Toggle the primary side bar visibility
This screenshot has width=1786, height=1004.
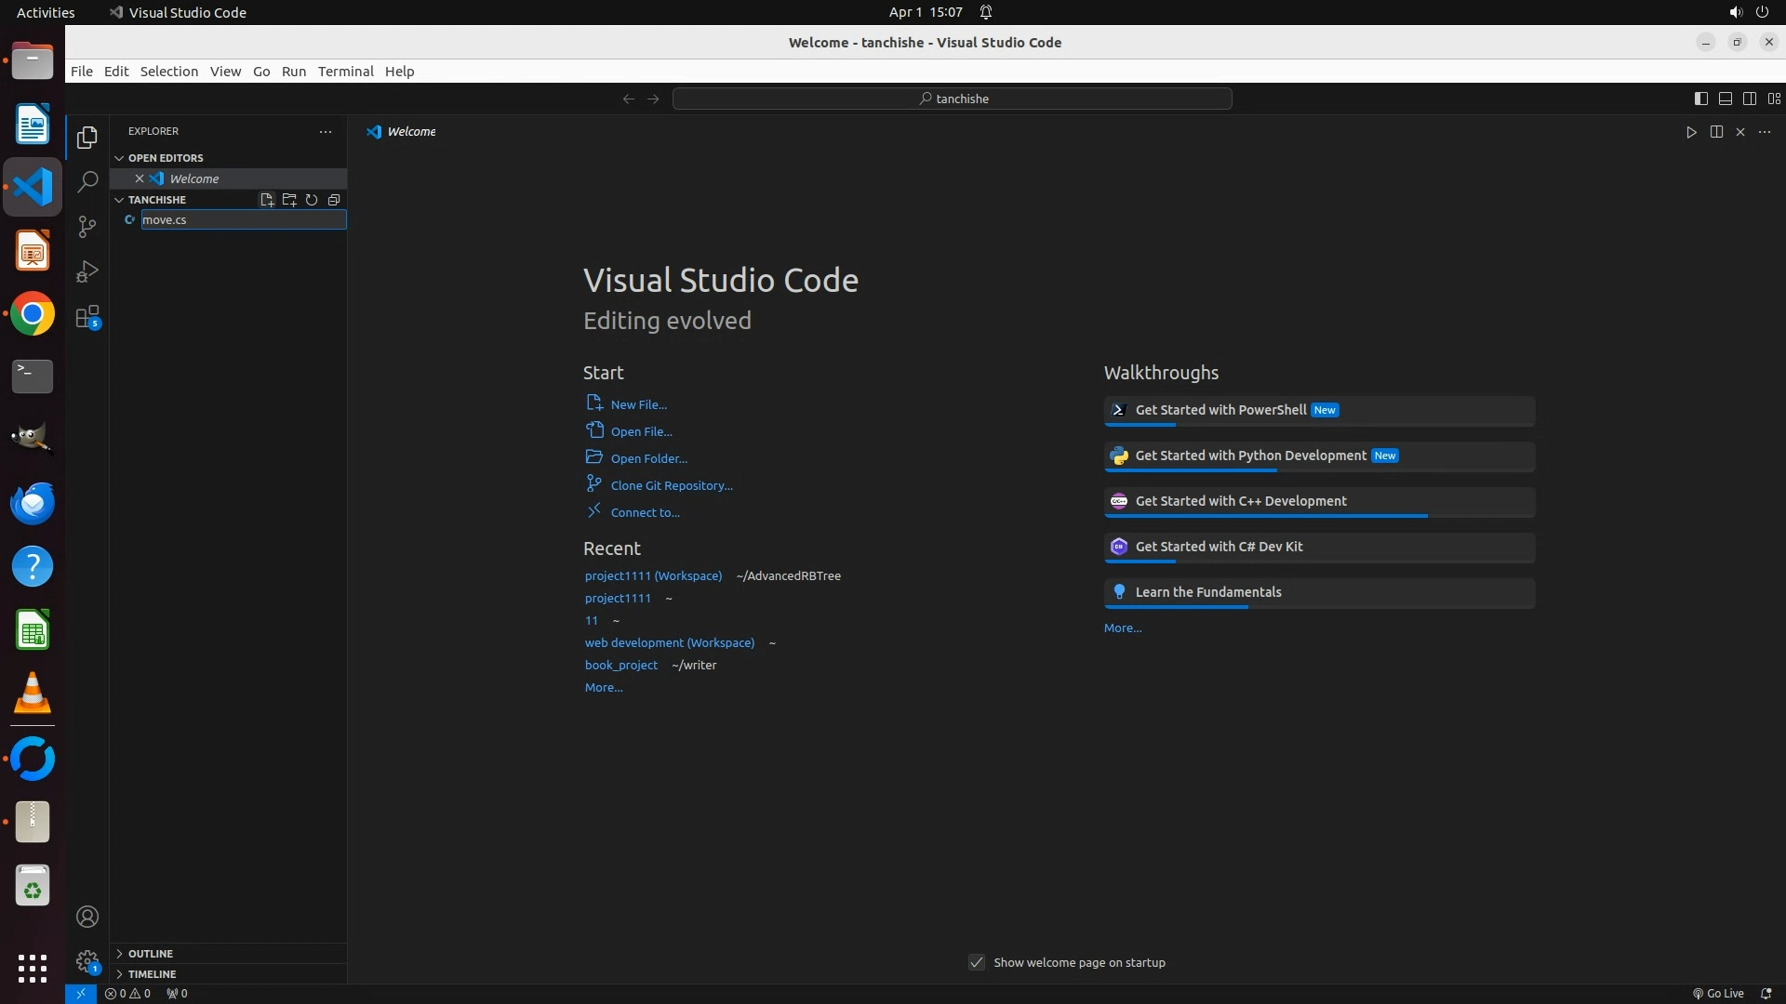pos(1700,99)
